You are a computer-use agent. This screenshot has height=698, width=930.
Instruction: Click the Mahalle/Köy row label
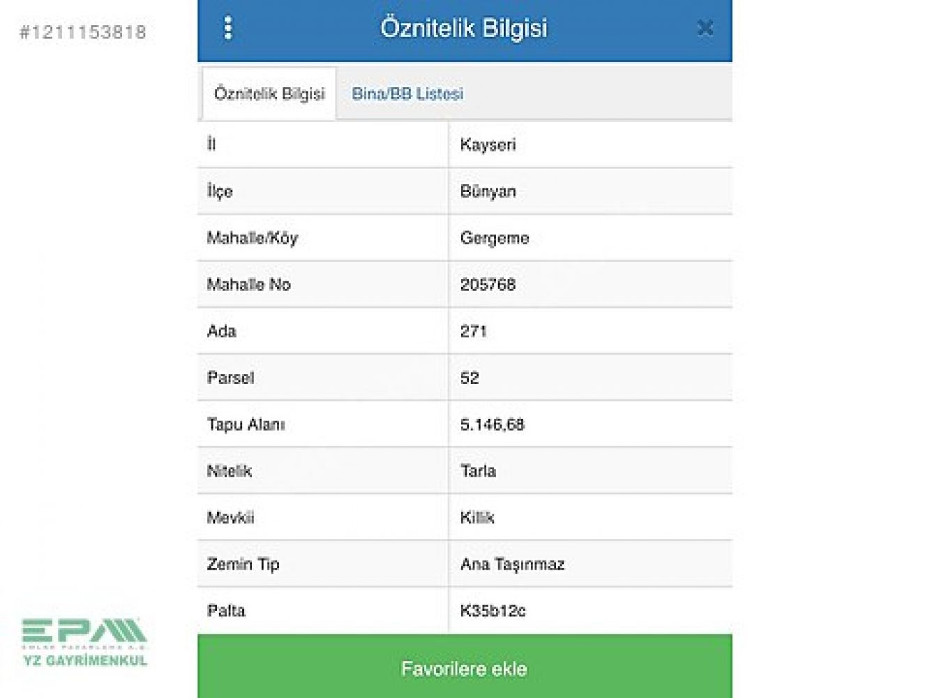pyautogui.click(x=253, y=238)
